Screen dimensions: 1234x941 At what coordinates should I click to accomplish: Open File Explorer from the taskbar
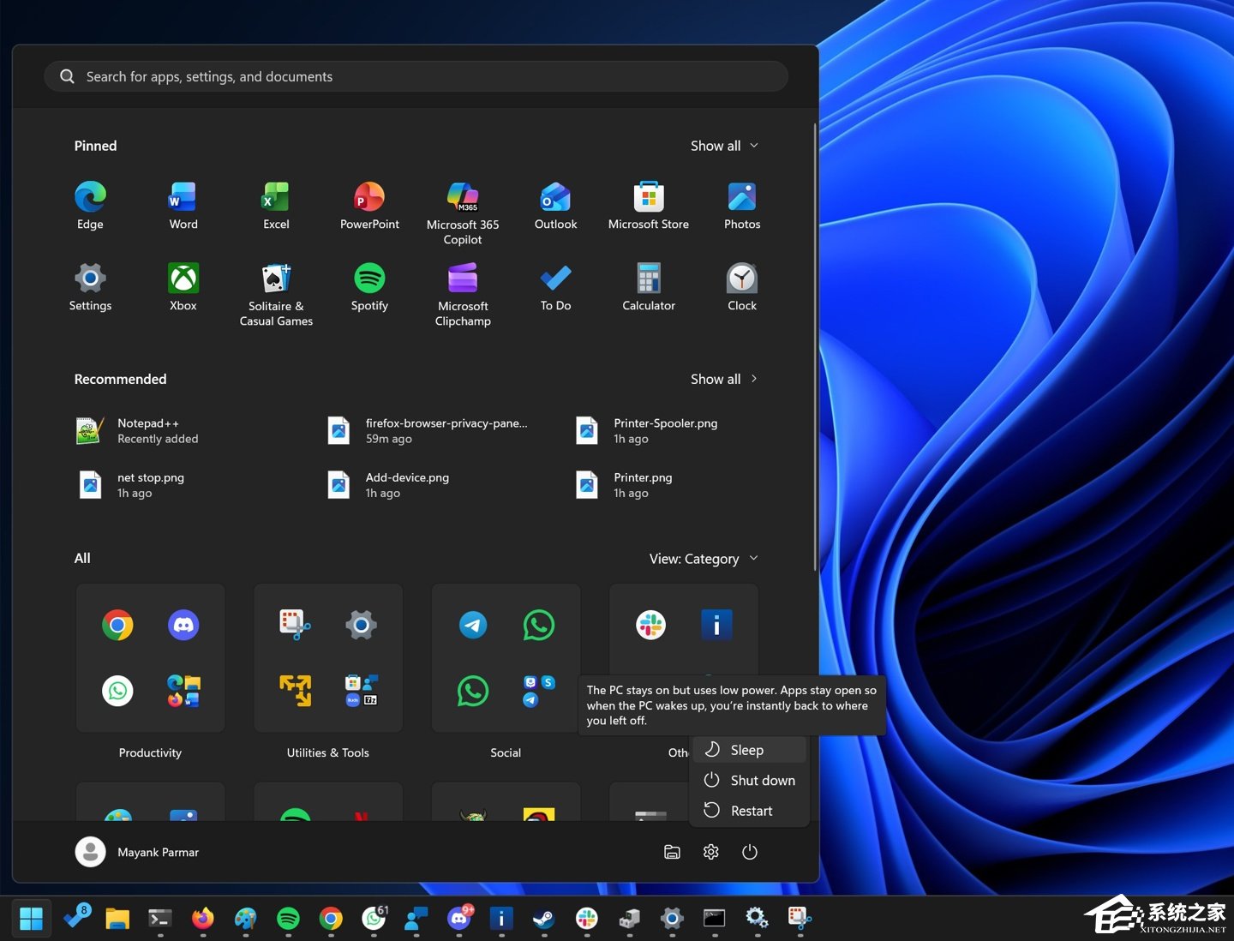[x=117, y=919]
